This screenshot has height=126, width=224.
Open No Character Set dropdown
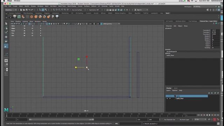tap(169, 119)
